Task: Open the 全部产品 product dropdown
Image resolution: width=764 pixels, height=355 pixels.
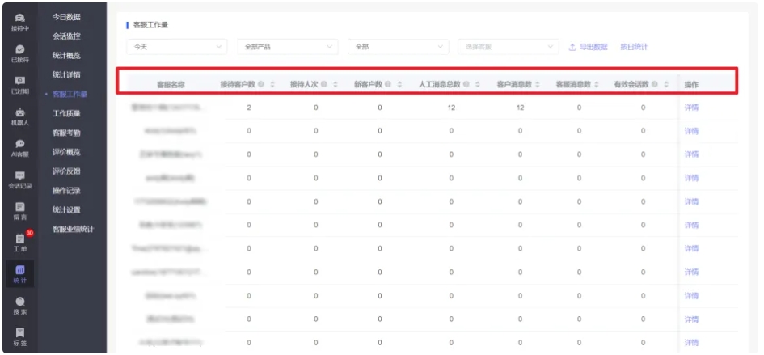Action: coord(288,47)
